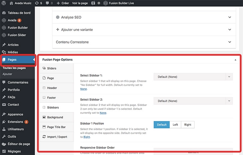Click the Apparence brush icon

tap(4, 114)
